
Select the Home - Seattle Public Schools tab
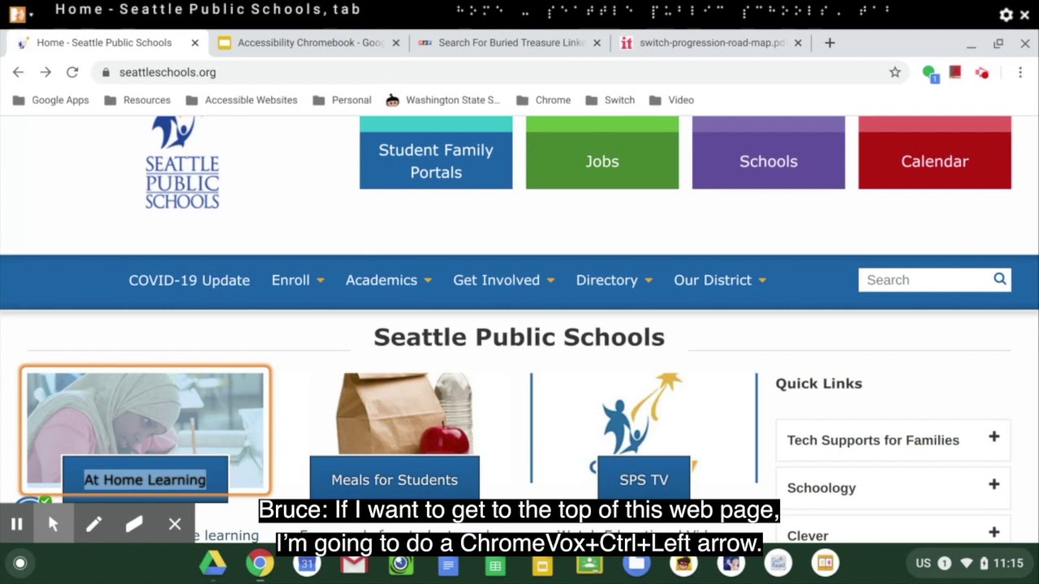[x=104, y=43]
